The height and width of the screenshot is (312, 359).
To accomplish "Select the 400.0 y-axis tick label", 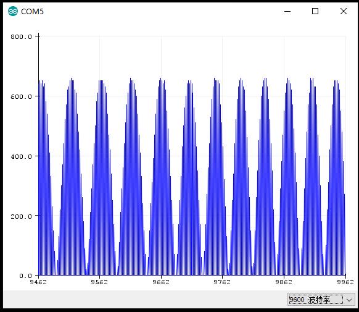I will point(21,156).
